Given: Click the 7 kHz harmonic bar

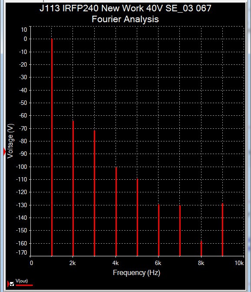Looking at the screenshot, I should point(180,231).
